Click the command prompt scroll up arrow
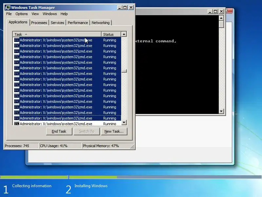The image size is (262, 197). tap(221, 18)
